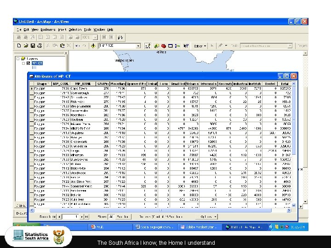Add Data to the map icon
The width and height of the screenshot is (331, 248).
(93, 46)
